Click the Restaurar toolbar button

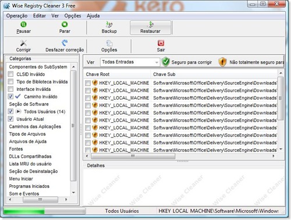(x=150, y=27)
